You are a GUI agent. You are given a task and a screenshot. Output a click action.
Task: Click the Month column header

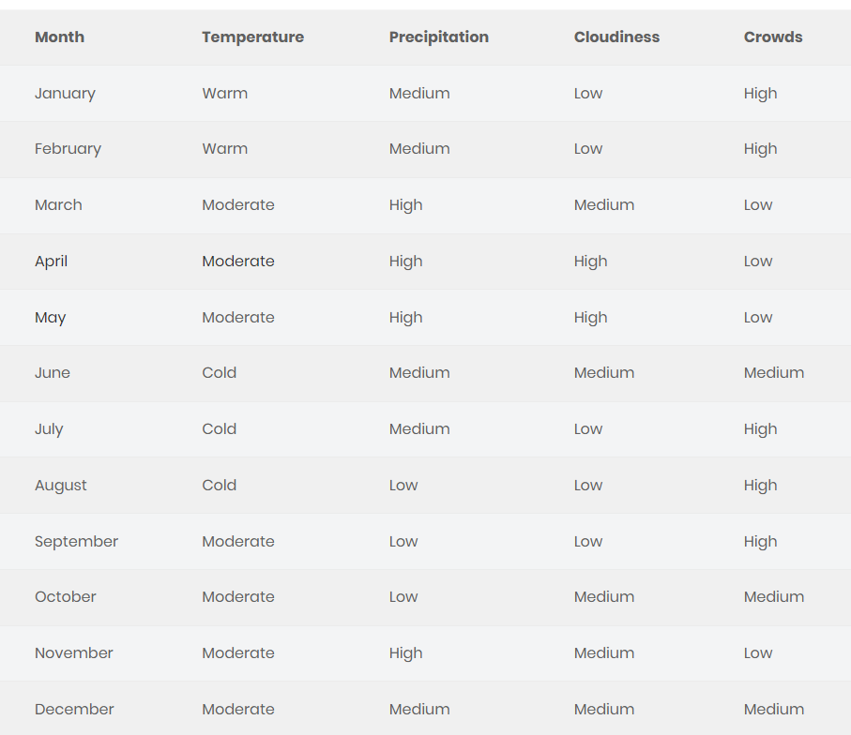(59, 37)
